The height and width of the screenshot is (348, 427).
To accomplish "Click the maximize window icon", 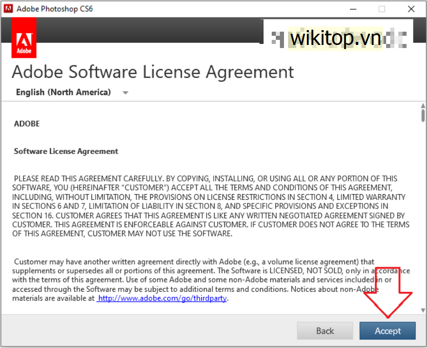I will [382, 9].
